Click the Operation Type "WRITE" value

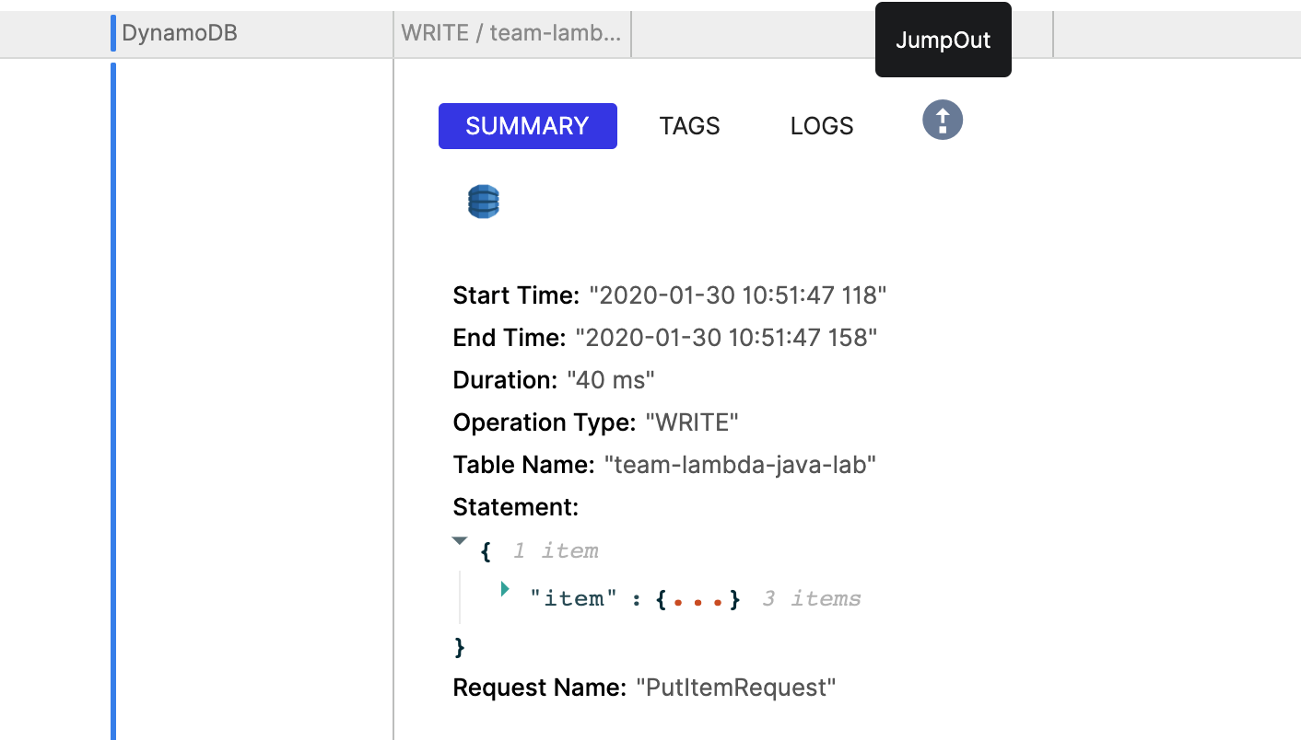coord(692,422)
